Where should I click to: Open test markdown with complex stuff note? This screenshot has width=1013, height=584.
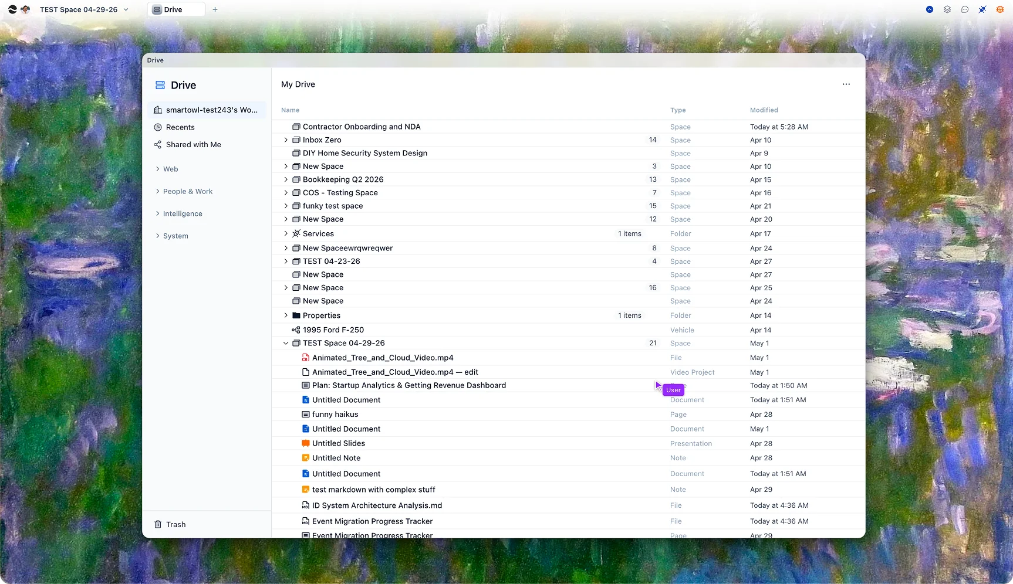tap(374, 490)
